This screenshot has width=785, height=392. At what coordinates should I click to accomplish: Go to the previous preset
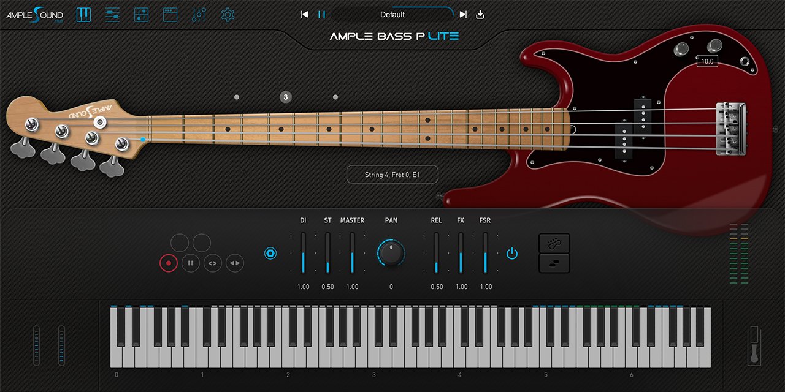tap(304, 15)
